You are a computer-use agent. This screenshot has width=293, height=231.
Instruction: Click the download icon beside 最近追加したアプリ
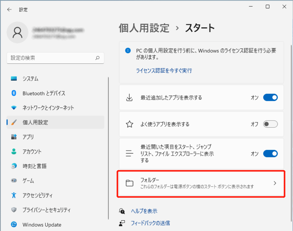(x=129, y=97)
